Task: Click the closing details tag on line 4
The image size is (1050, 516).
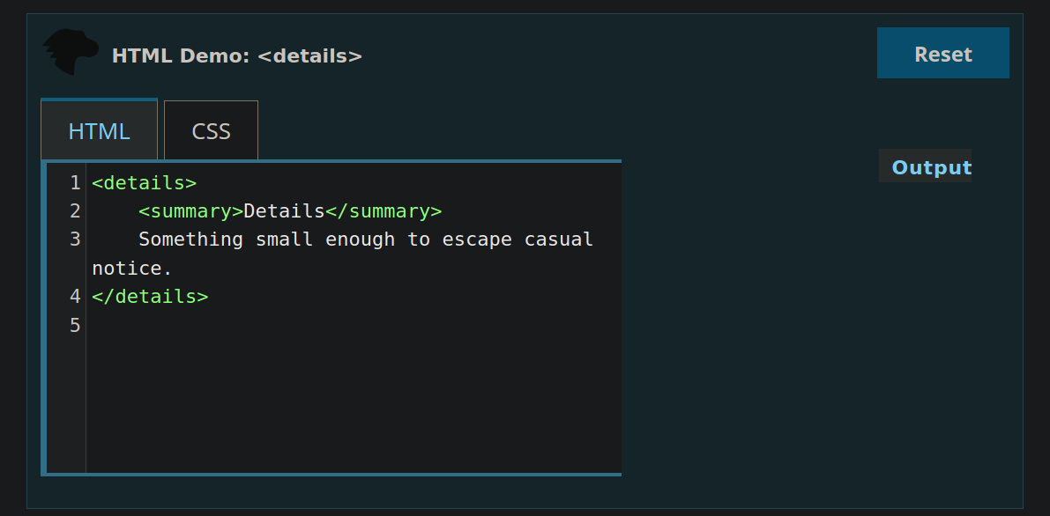Action: coord(151,296)
